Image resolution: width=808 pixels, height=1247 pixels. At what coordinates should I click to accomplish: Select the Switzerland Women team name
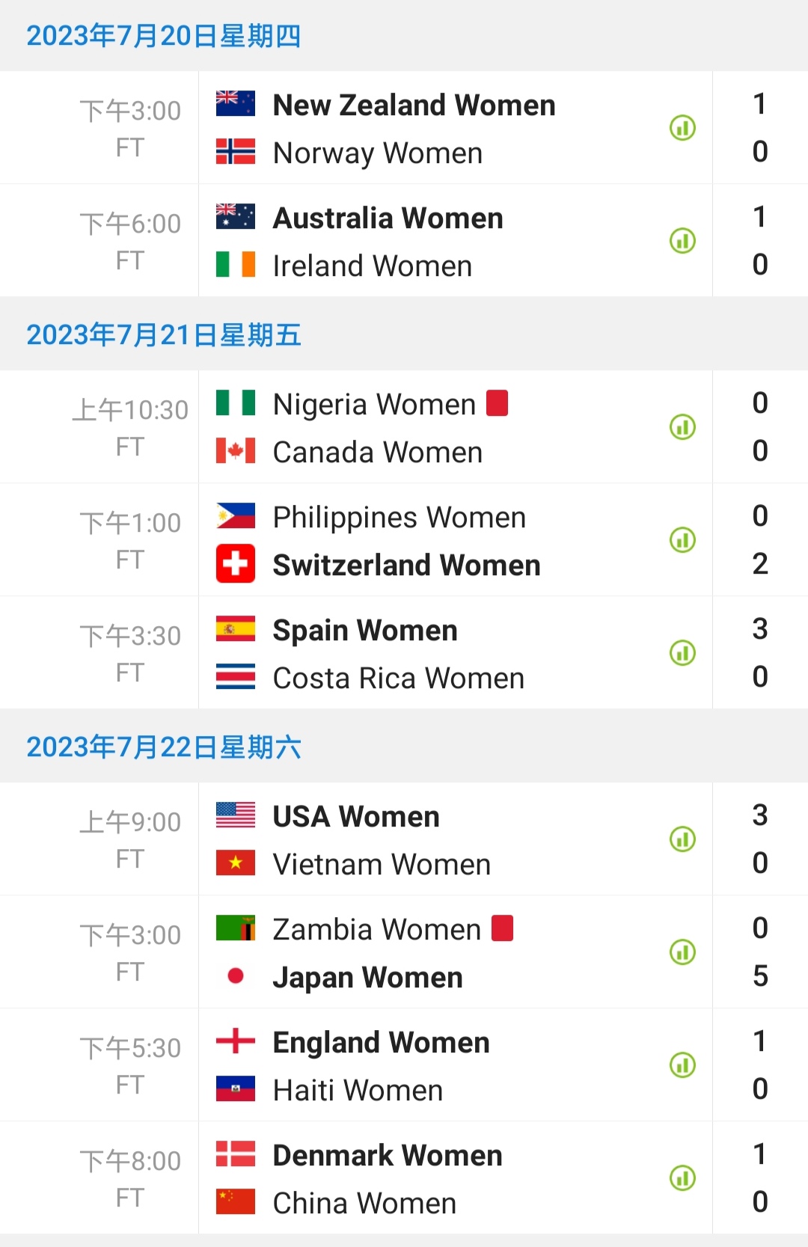(x=406, y=566)
